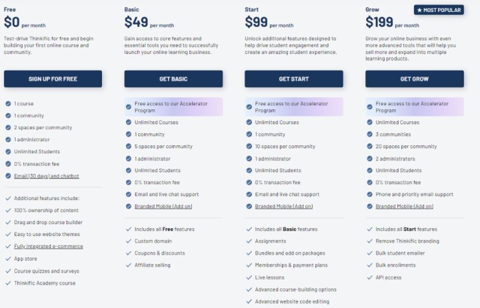Click the check icon beside 2 administrators
The image size is (480, 308).
[x=370, y=159]
